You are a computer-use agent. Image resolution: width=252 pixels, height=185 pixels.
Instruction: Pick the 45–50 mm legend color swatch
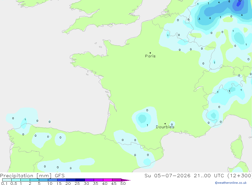117,180
